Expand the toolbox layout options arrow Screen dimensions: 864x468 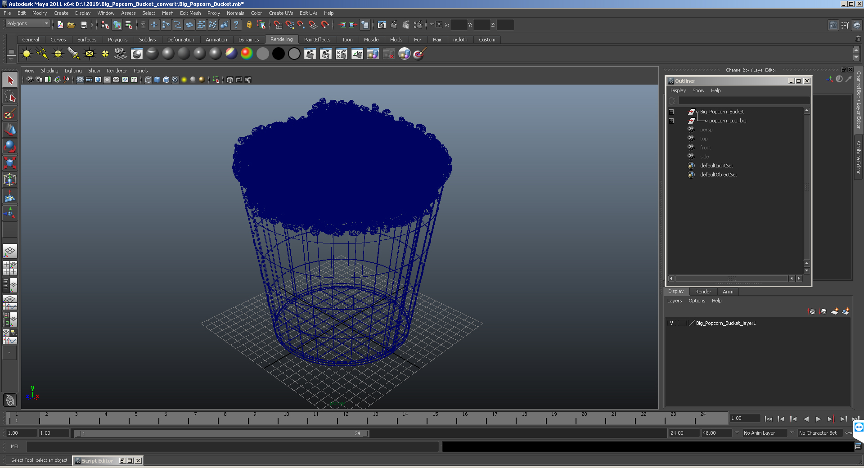pos(9,353)
